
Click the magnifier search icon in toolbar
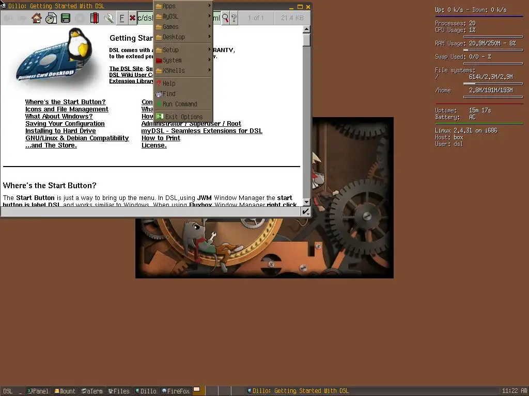(225, 18)
